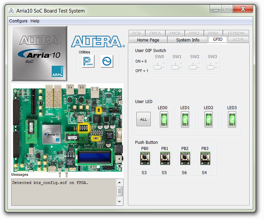Toggle the LED2 indicator
The image size is (264, 219).
(x=208, y=120)
